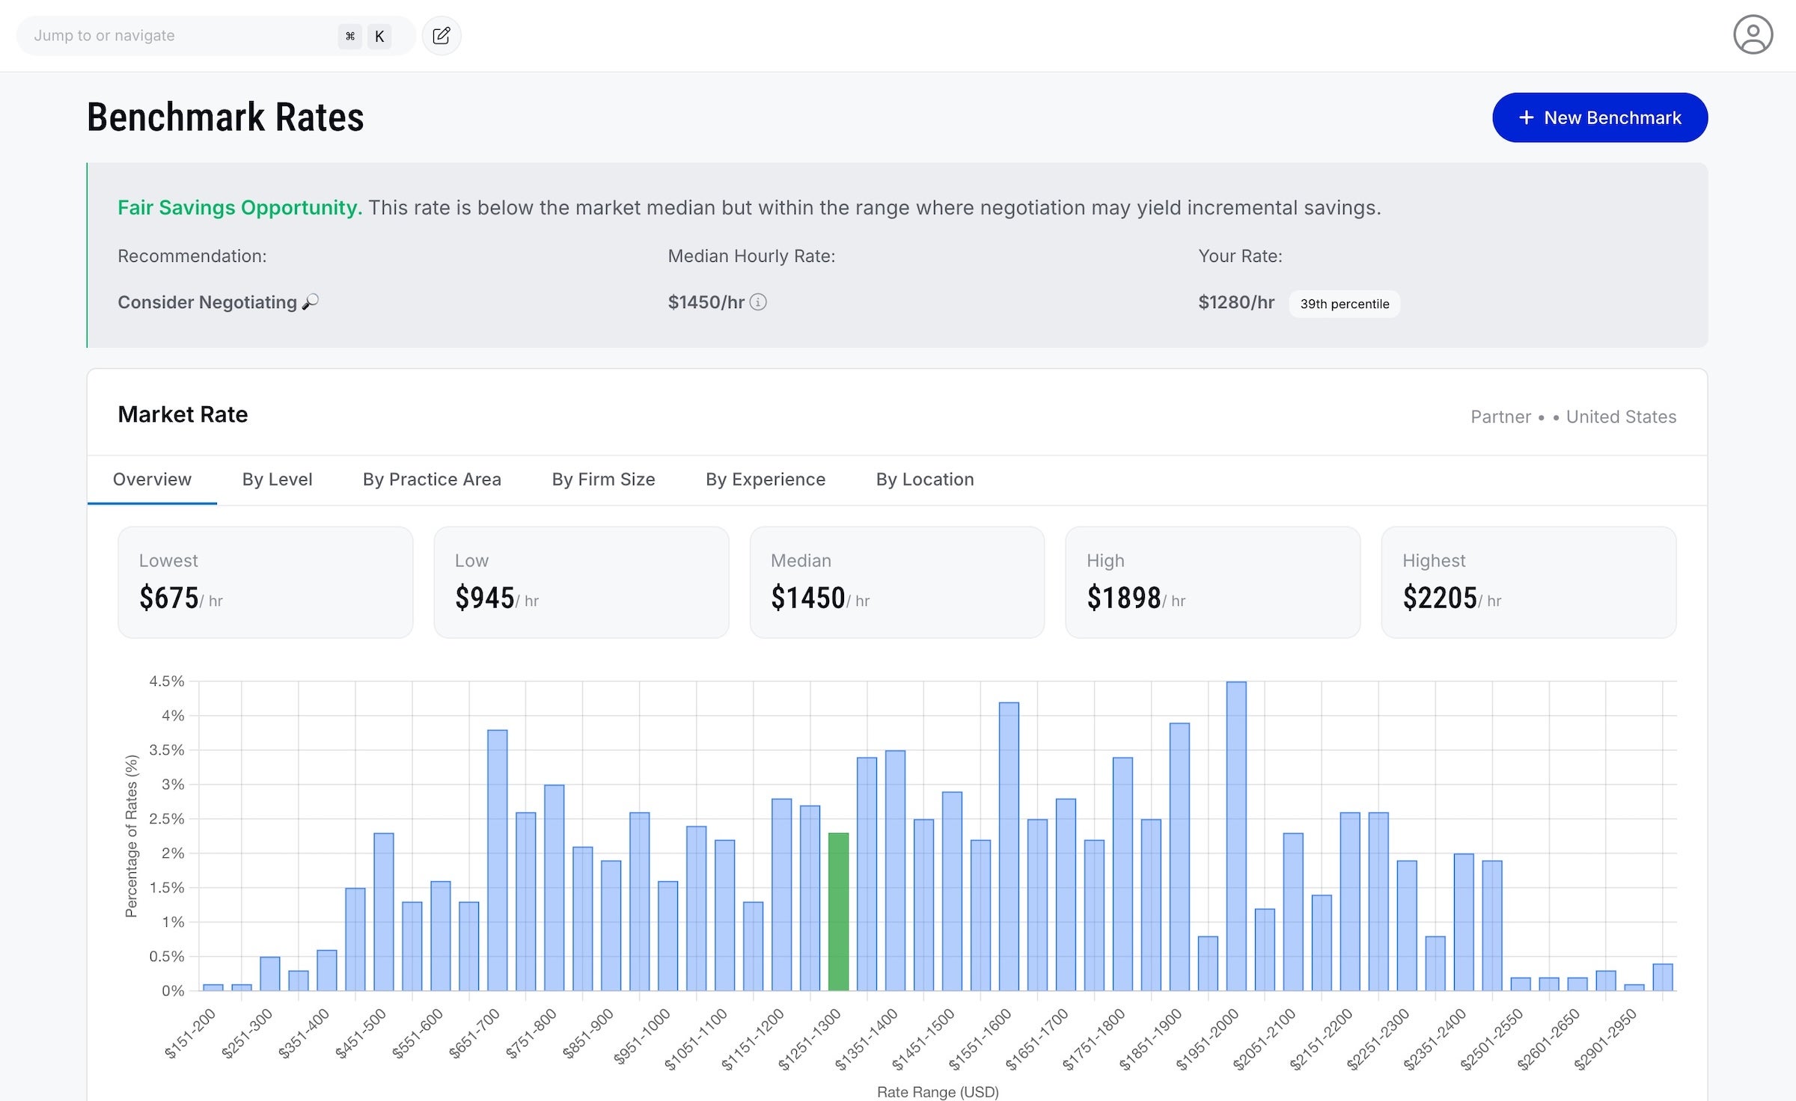The width and height of the screenshot is (1796, 1101).
Task: Click the Highest $2205/hr stat card
Action: click(x=1529, y=583)
